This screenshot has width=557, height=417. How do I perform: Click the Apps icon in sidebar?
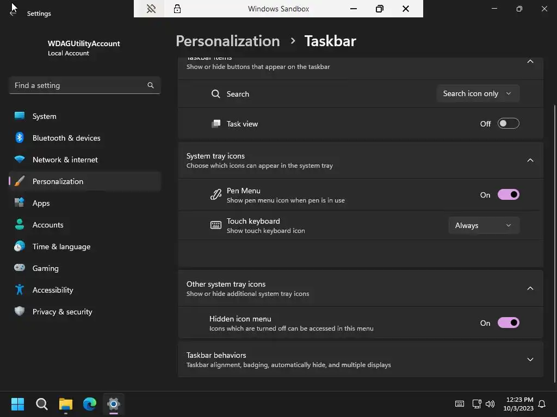point(20,203)
